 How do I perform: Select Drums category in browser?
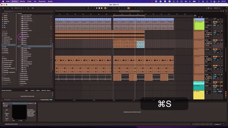pos(6,35)
